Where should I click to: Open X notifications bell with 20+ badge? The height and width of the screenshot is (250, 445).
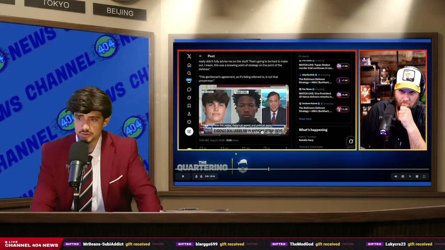click(189, 81)
